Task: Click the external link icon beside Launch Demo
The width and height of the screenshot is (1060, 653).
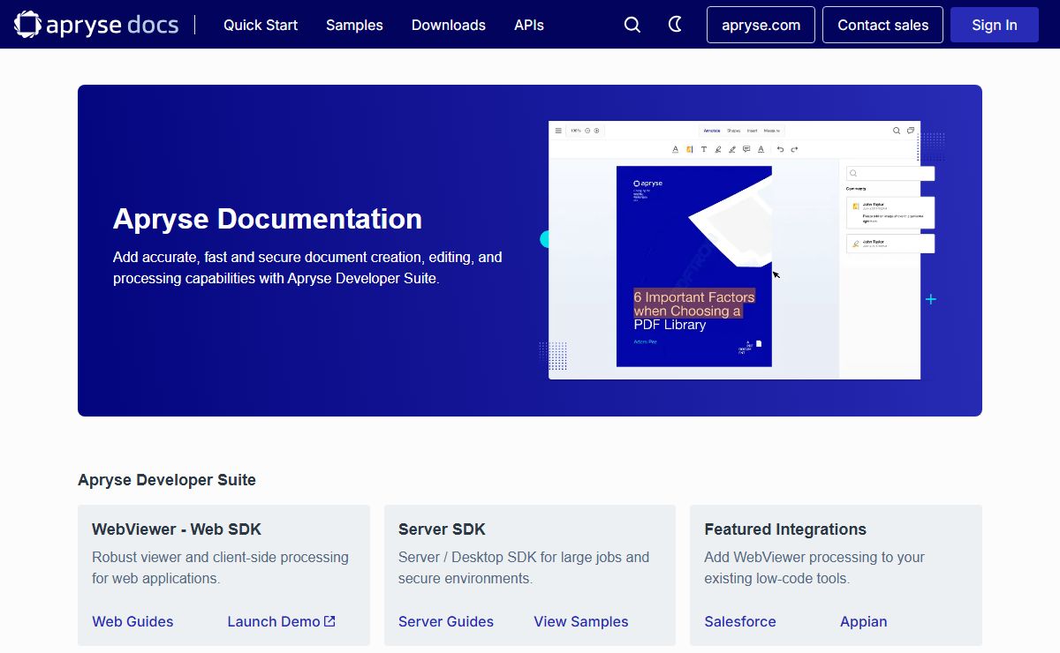Action: click(329, 621)
